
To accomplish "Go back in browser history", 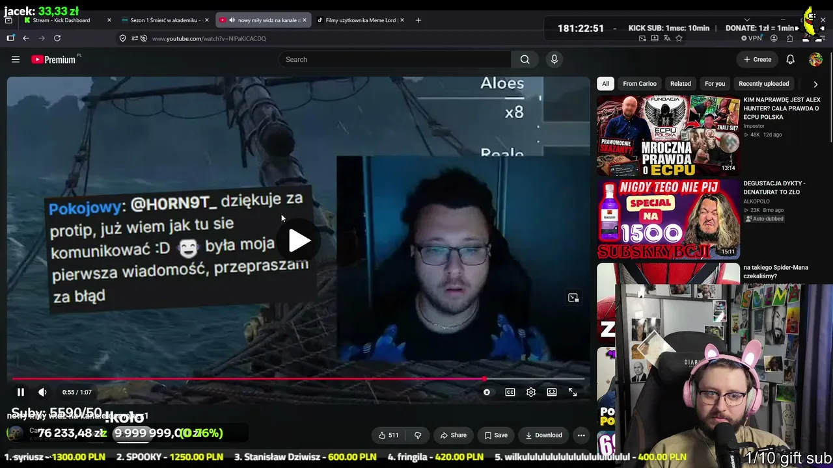I will click(x=26, y=38).
